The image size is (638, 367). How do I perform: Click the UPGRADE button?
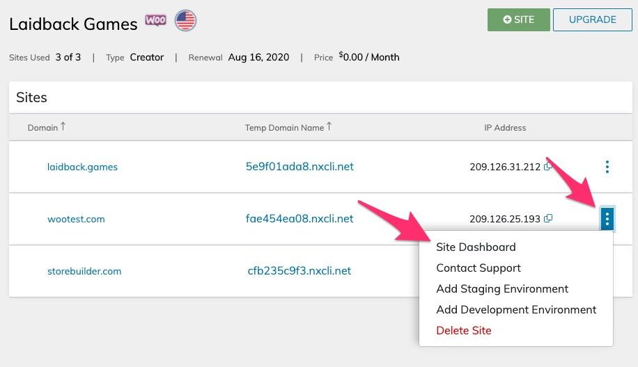[x=593, y=19]
